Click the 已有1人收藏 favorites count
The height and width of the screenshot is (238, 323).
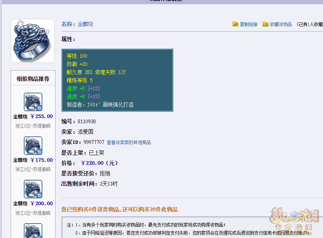pos(310,24)
